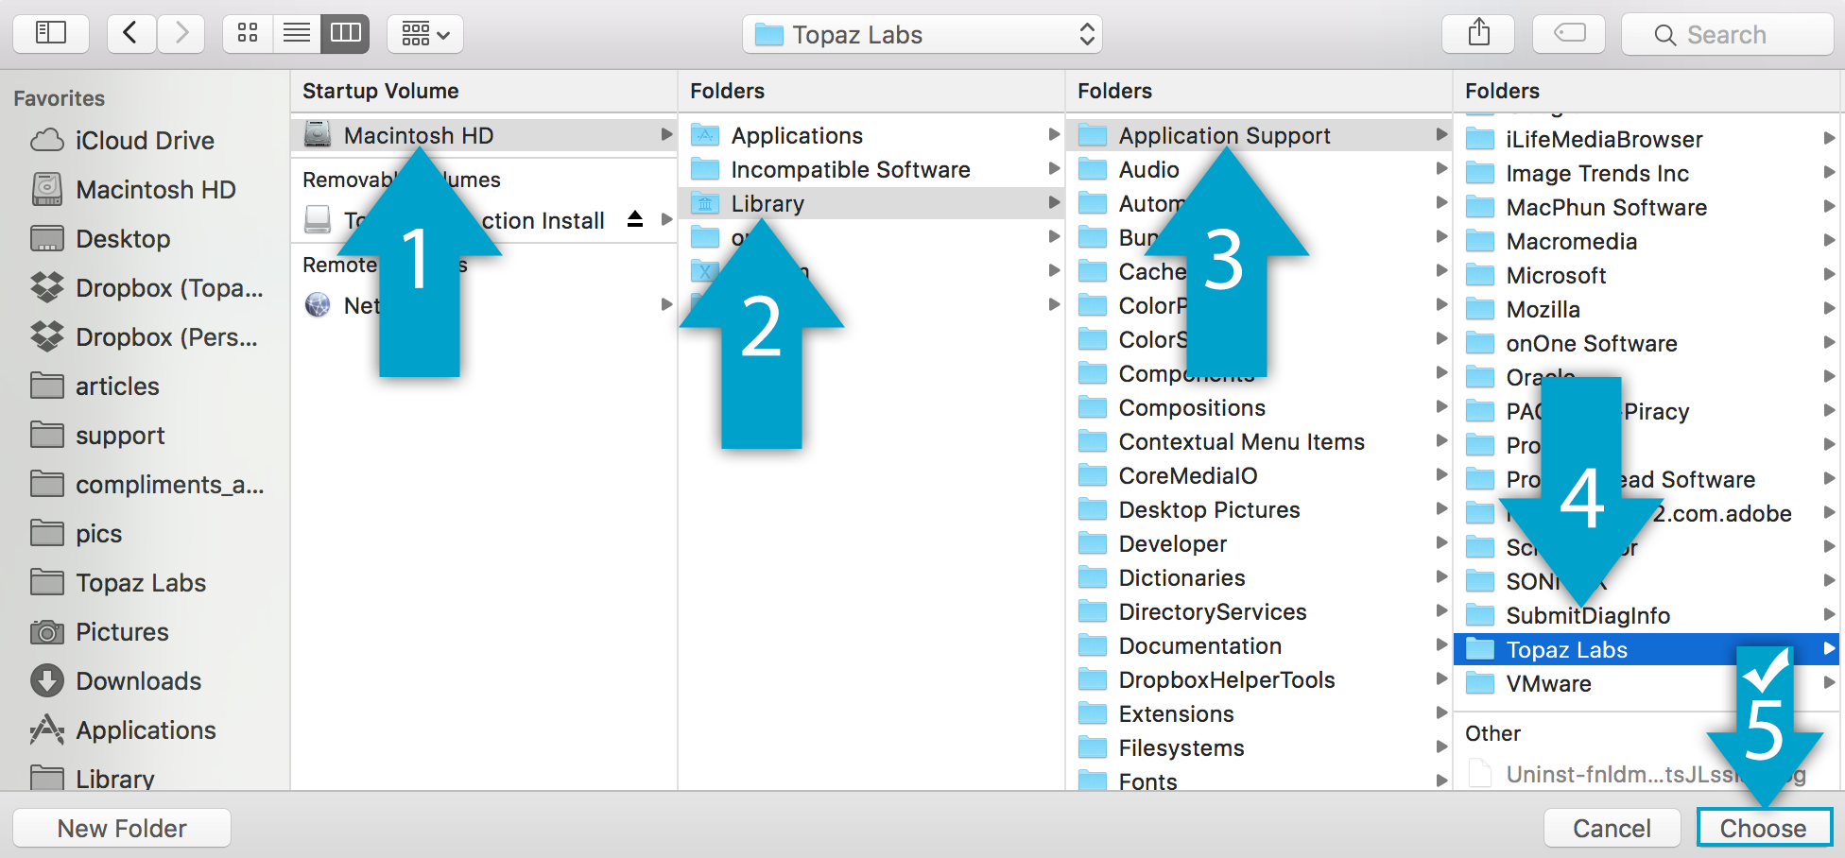Image resolution: width=1845 pixels, height=858 pixels.
Task: Open the articles sidebar folder
Action: coord(145,386)
